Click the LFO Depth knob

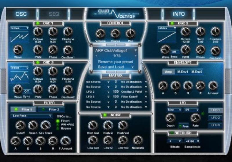click(x=170, y=118)
